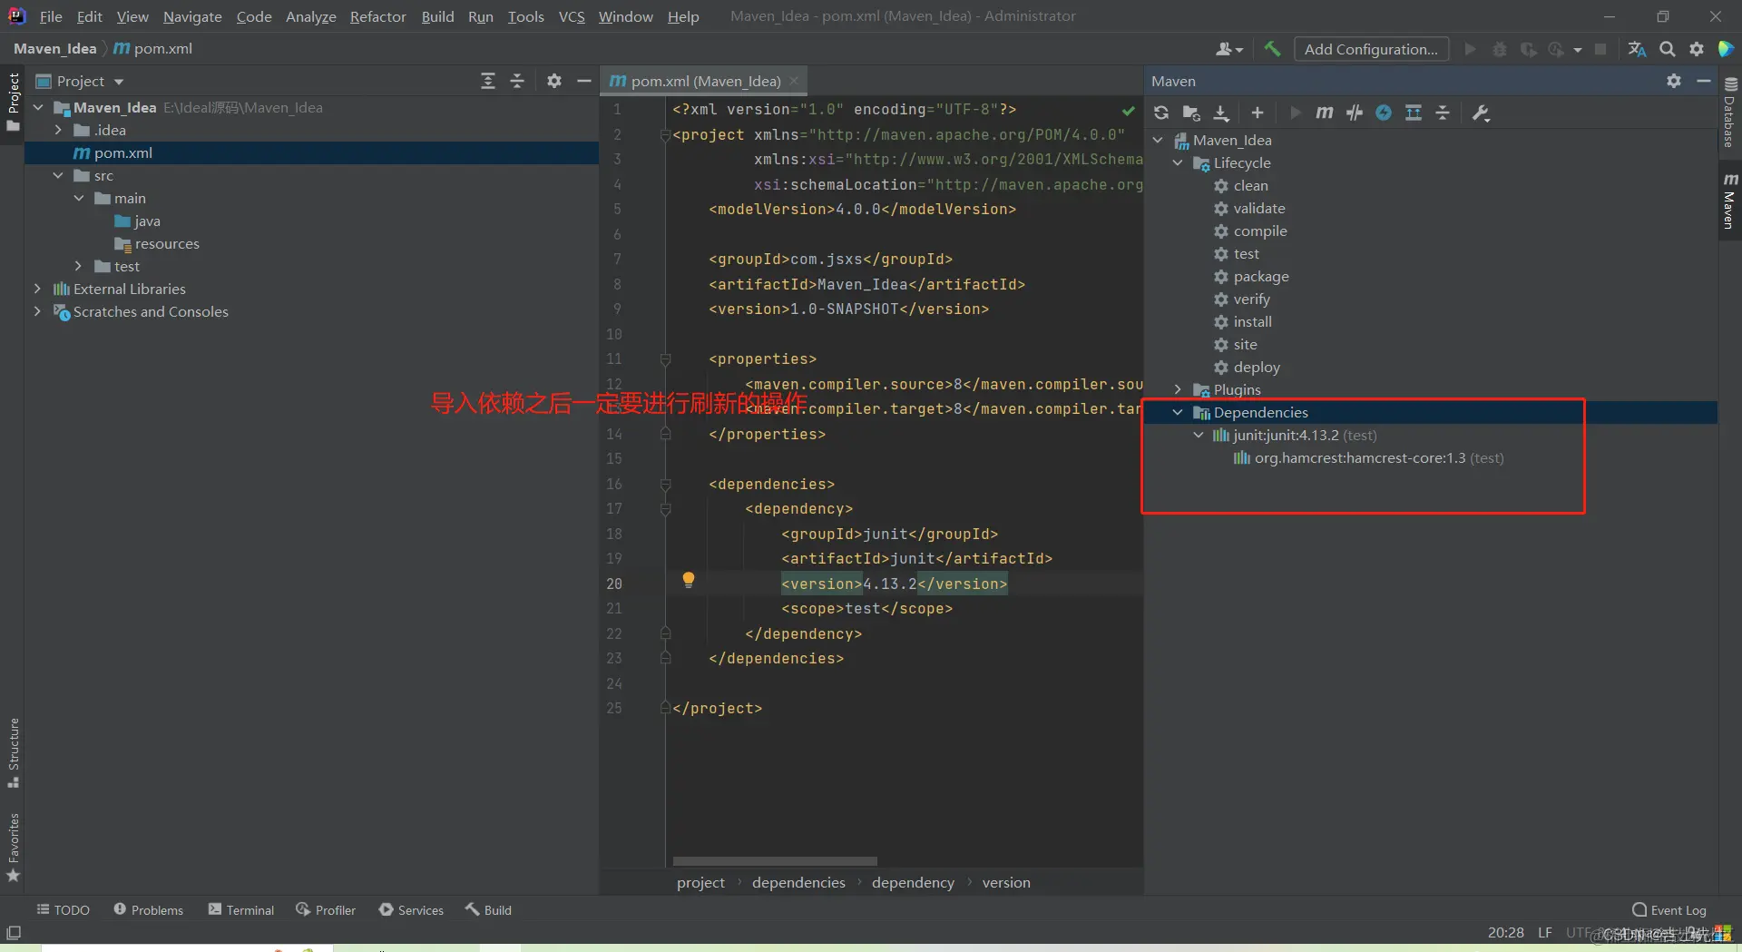The width and height of the screenshot is (1742, 952).
Task: Open the Refactor menu
Action: tap(377, 16)
